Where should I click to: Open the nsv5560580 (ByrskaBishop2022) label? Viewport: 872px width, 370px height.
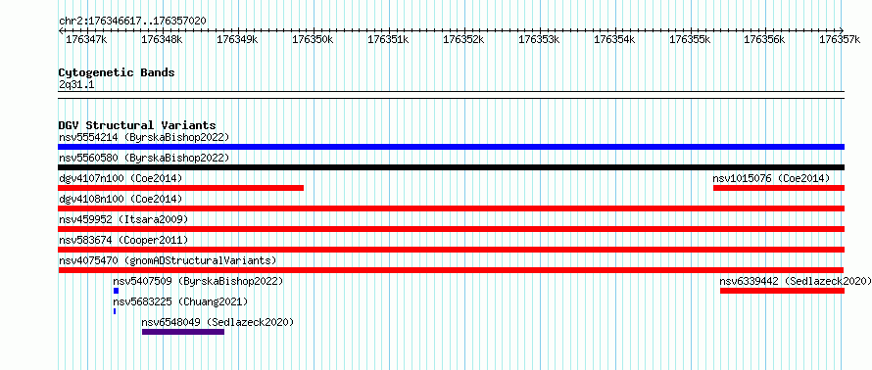(x=144, y=158)
